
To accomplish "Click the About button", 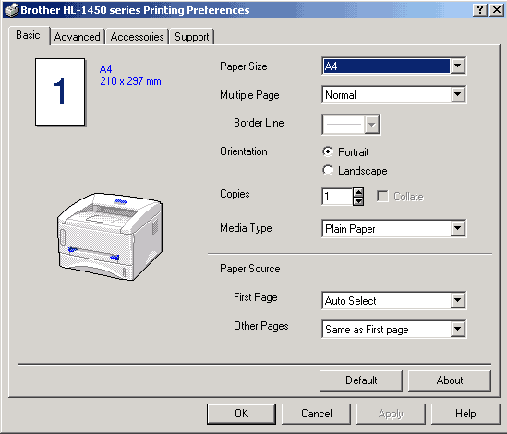I will click(450, 380).
